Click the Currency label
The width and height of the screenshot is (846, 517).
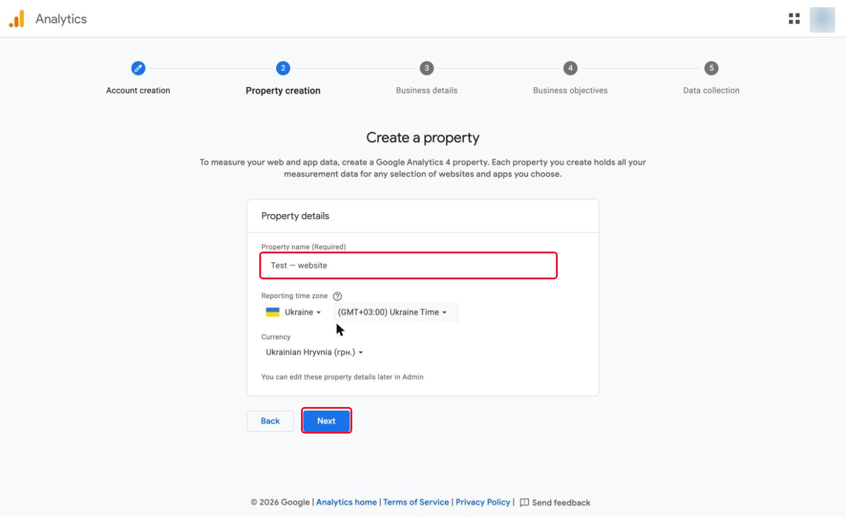[x=276, y=337]
